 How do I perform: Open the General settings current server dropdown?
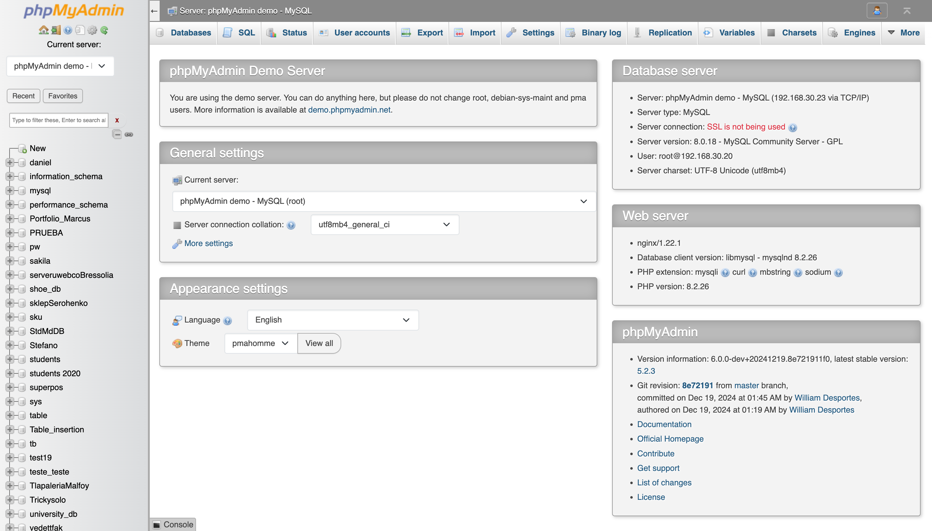(384, 201)
